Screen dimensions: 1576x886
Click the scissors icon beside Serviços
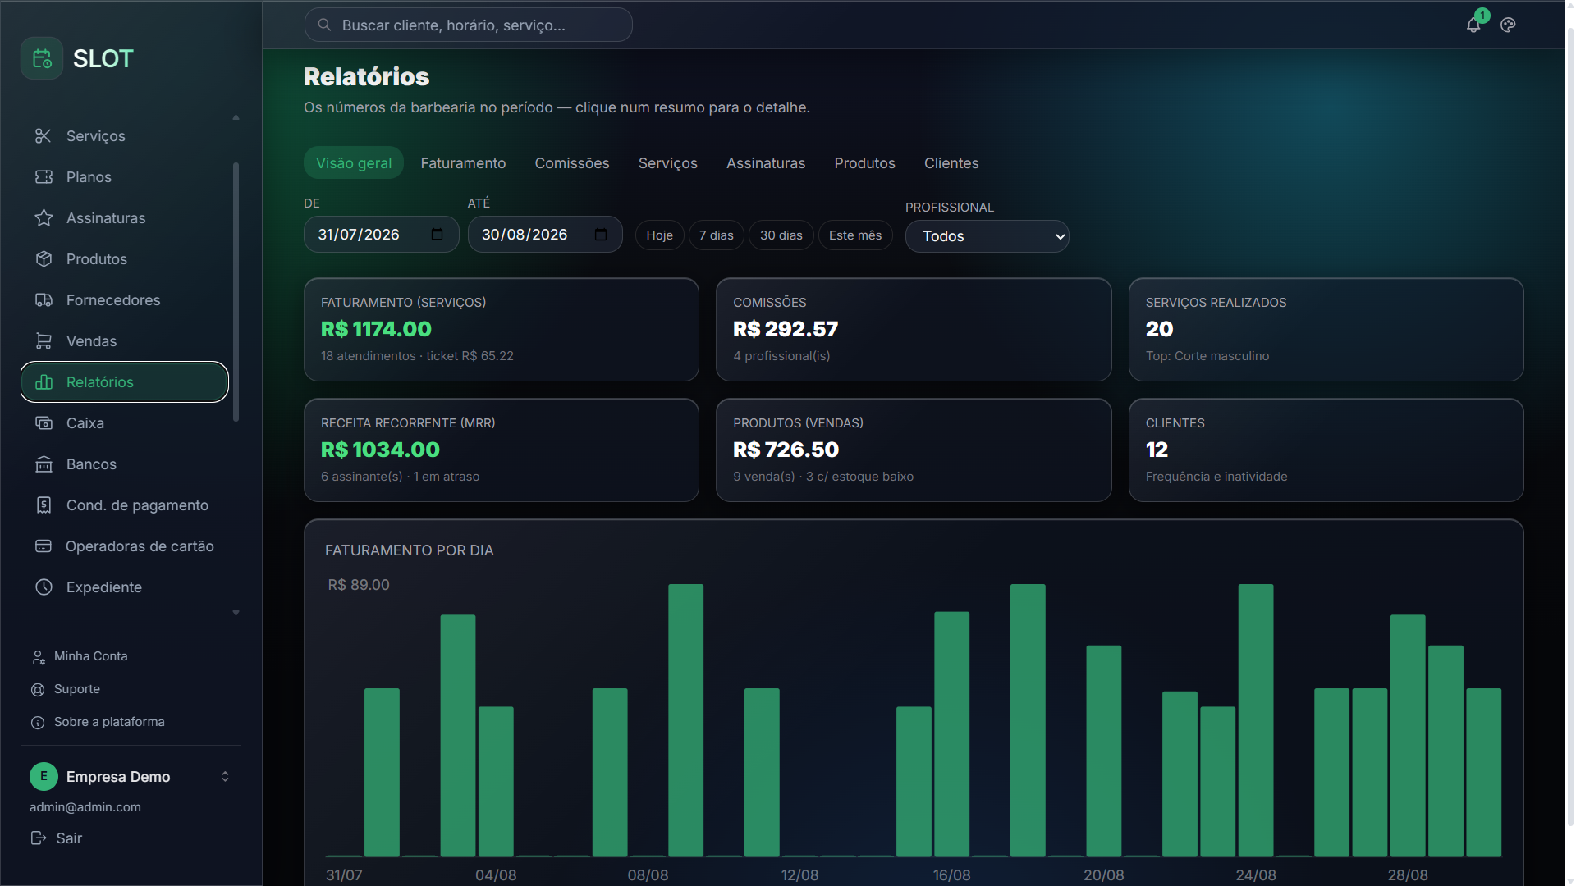click(x=44, y=135)
